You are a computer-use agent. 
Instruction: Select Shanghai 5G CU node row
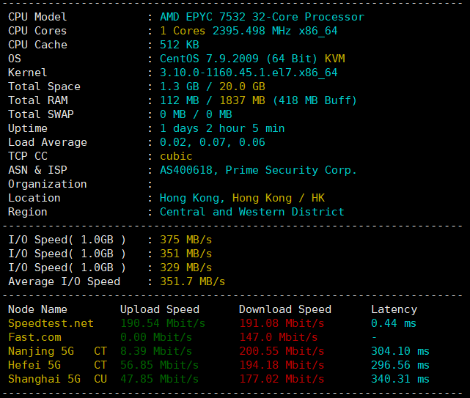pyautogui.click(x=219, y=379)
